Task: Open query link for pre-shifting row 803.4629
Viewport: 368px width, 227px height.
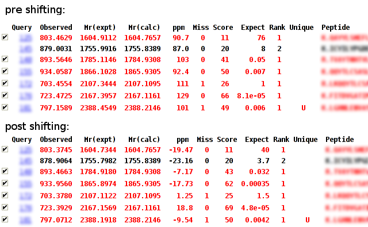Action: [25, 38]
